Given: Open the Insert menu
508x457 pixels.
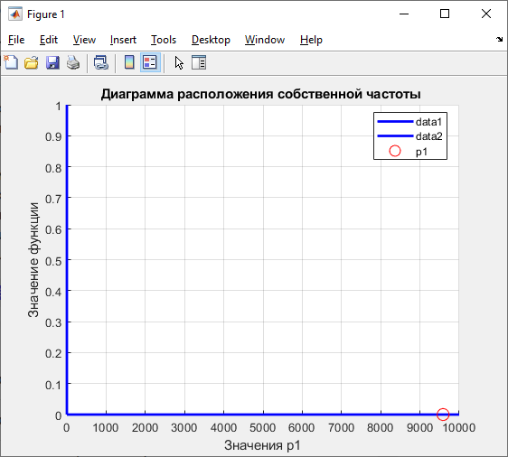Looking at the screenshot, I should [x=123, y=40].
